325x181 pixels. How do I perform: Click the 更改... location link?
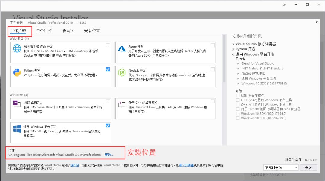[109, 155]
